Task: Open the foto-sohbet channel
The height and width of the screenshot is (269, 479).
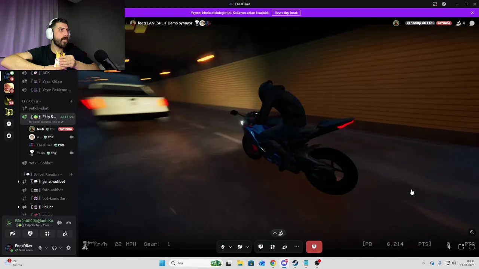Action: 48,190
